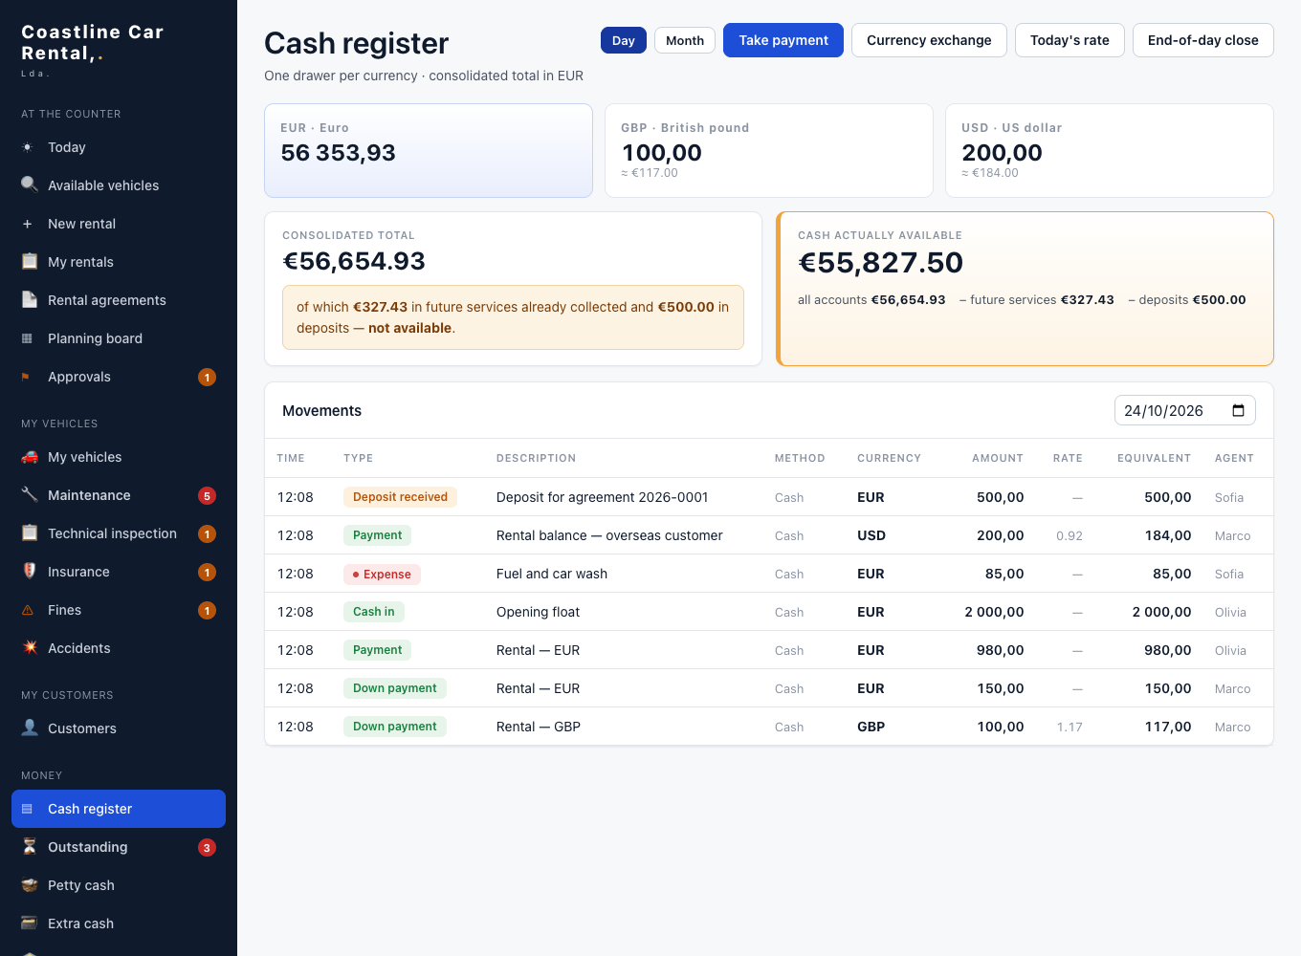Screen dimensions: 1301x956
Task: Open the Planning board page
Action: click(x=119, y=338)
